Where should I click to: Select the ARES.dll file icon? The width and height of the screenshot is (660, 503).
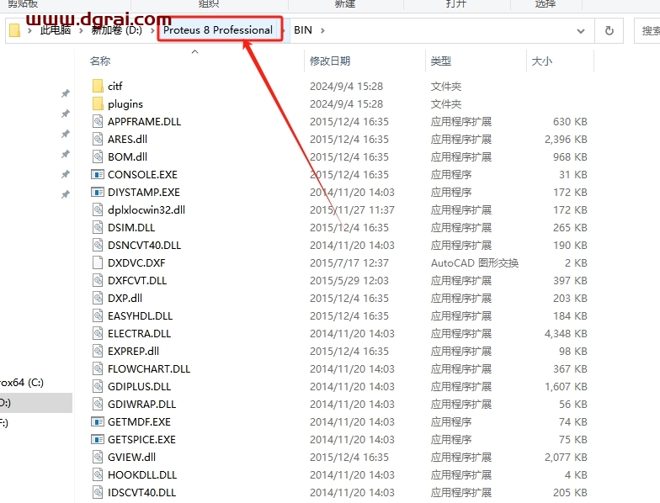pos(98,140)
